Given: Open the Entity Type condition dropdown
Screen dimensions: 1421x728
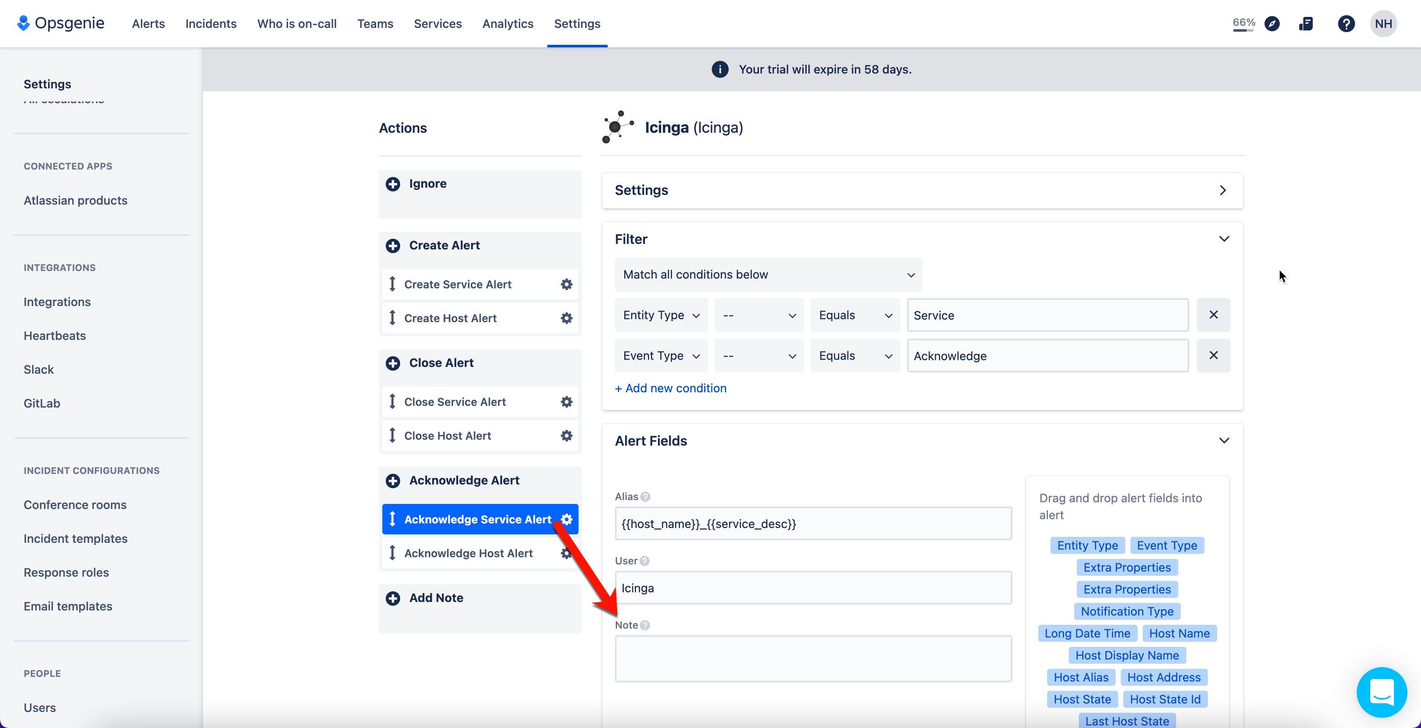Looking at the screenshot, I should (x=660, y=315).
